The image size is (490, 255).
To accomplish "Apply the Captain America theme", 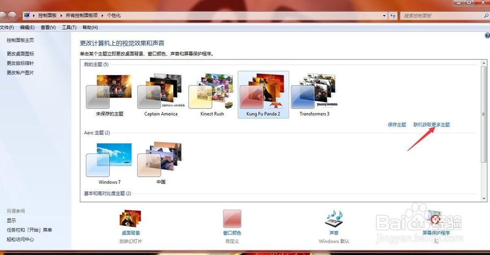I will [x=161, y=95].
